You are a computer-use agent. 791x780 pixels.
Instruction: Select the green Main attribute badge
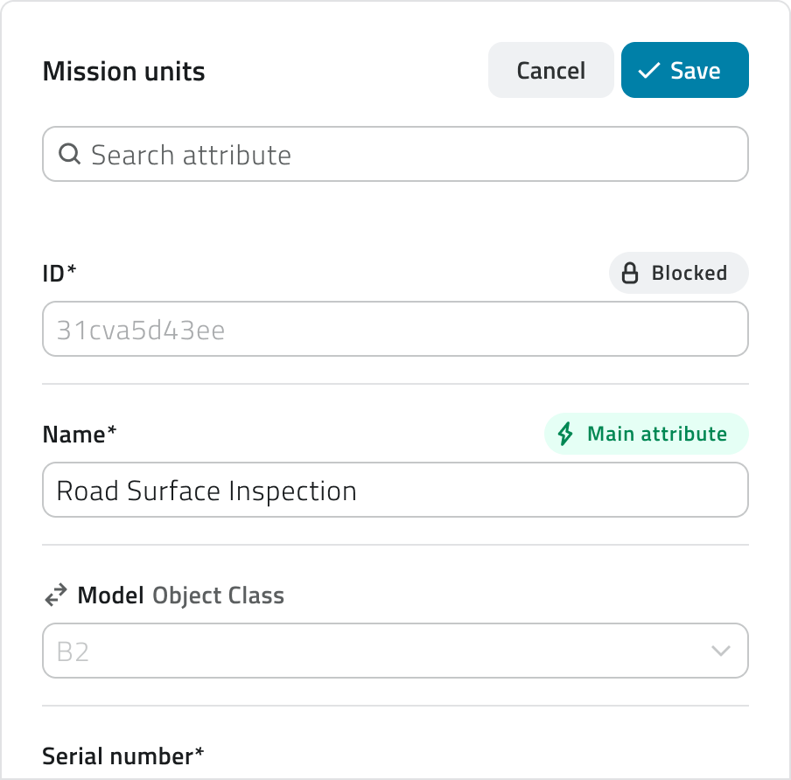pyautogui.click(x=646, y=434)
